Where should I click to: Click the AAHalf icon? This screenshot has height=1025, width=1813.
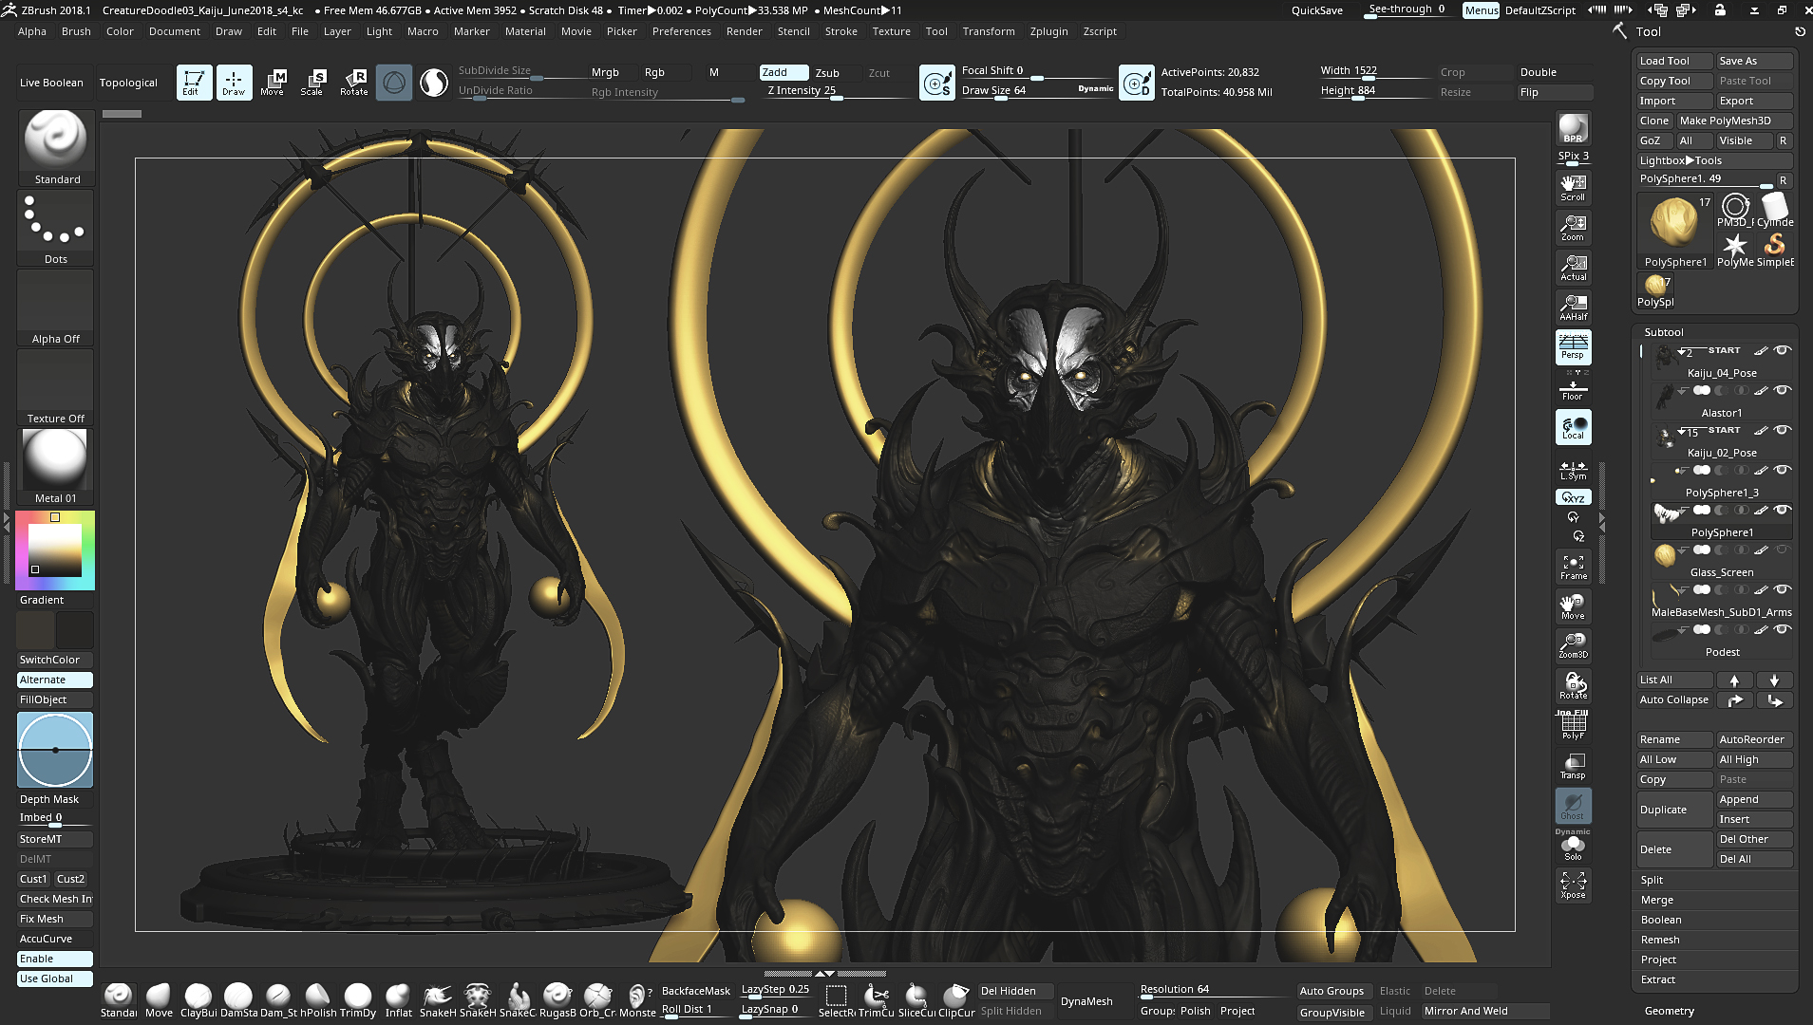click(x=1573, y=307)
